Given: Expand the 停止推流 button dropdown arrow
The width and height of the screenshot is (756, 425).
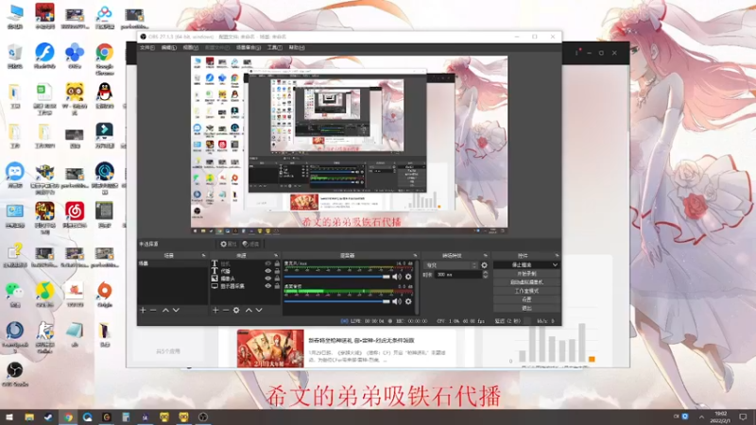Looking at the screenshot, I should (x=555, y=265).
